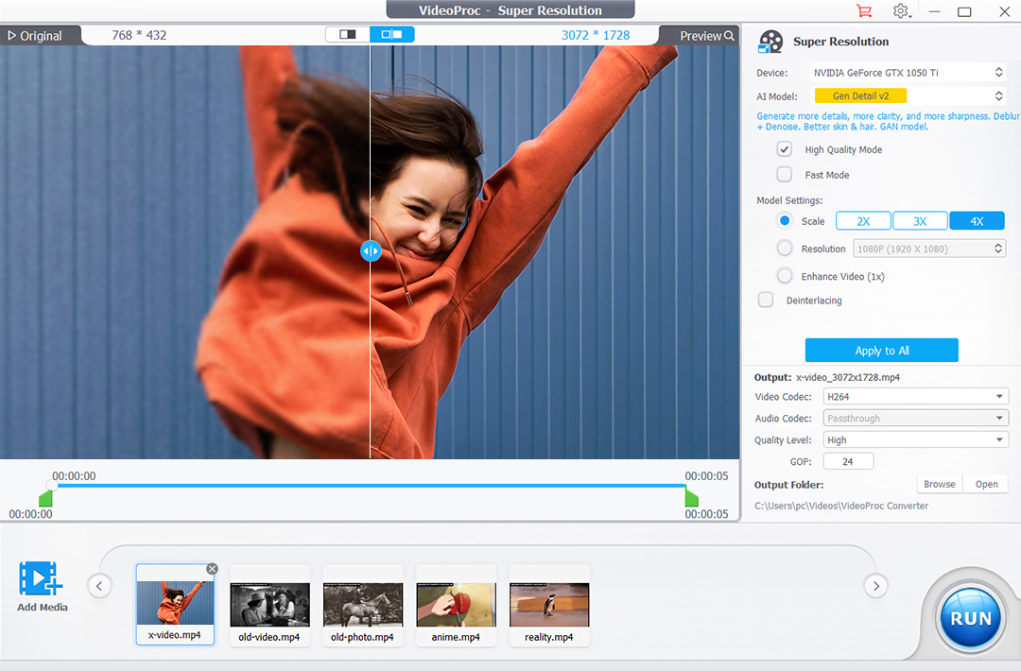Select the Enhance Video (1x) radio button
The width and height of the screenshot is (1021, 671).
(784, 276)
